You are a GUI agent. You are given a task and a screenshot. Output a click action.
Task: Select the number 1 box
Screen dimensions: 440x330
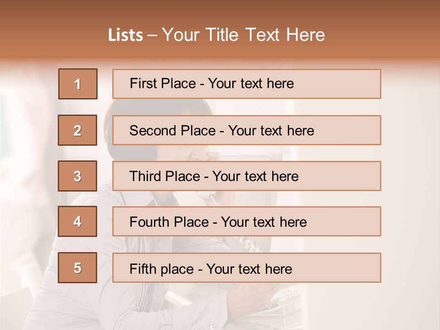[x=78, y=84]
